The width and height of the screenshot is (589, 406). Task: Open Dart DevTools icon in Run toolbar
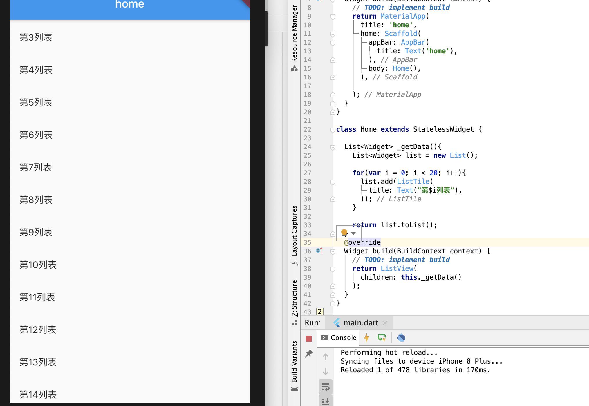click(401, 338)
